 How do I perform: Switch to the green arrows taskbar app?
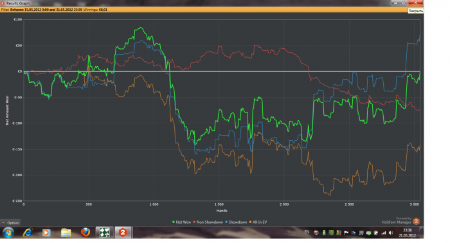coord(104,232)
